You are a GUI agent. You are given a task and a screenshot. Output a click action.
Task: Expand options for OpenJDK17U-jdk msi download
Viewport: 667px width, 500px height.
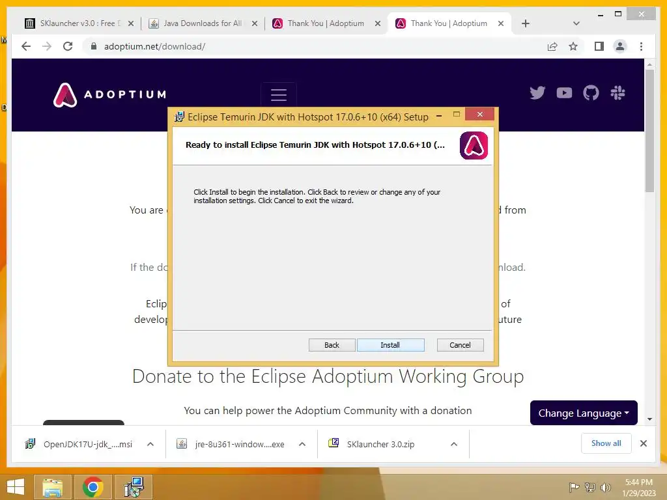click(150, 444)
